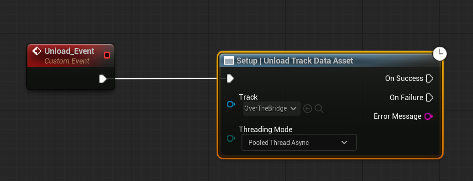
Task: Select the Unload_Event node title
Action: [x=70, y=51]
